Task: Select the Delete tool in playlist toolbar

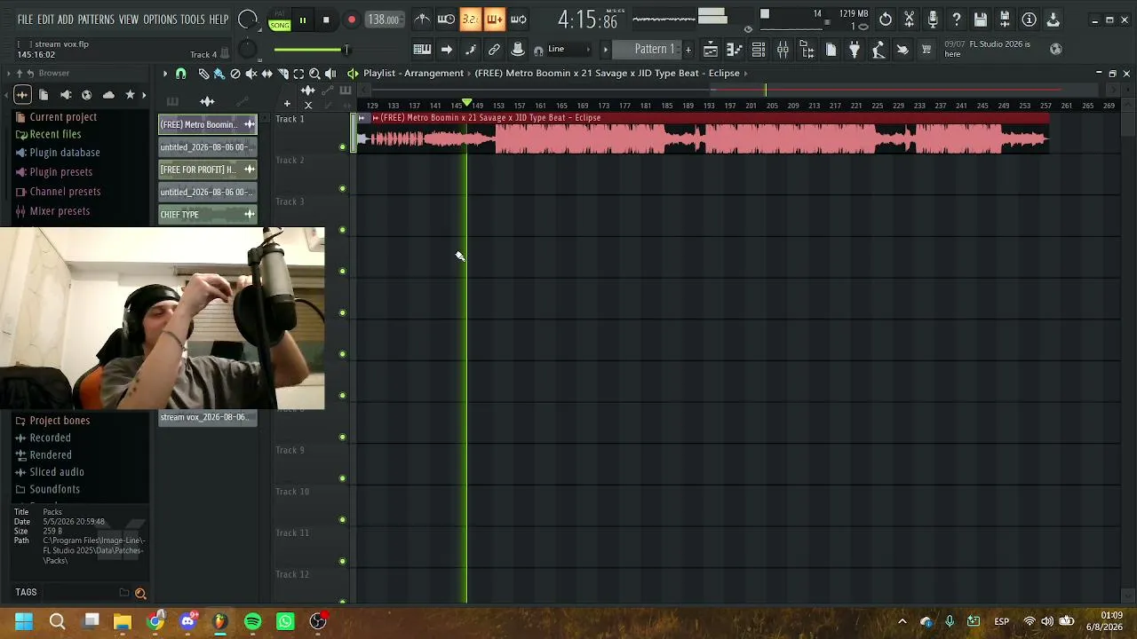Action: point(235,74)
